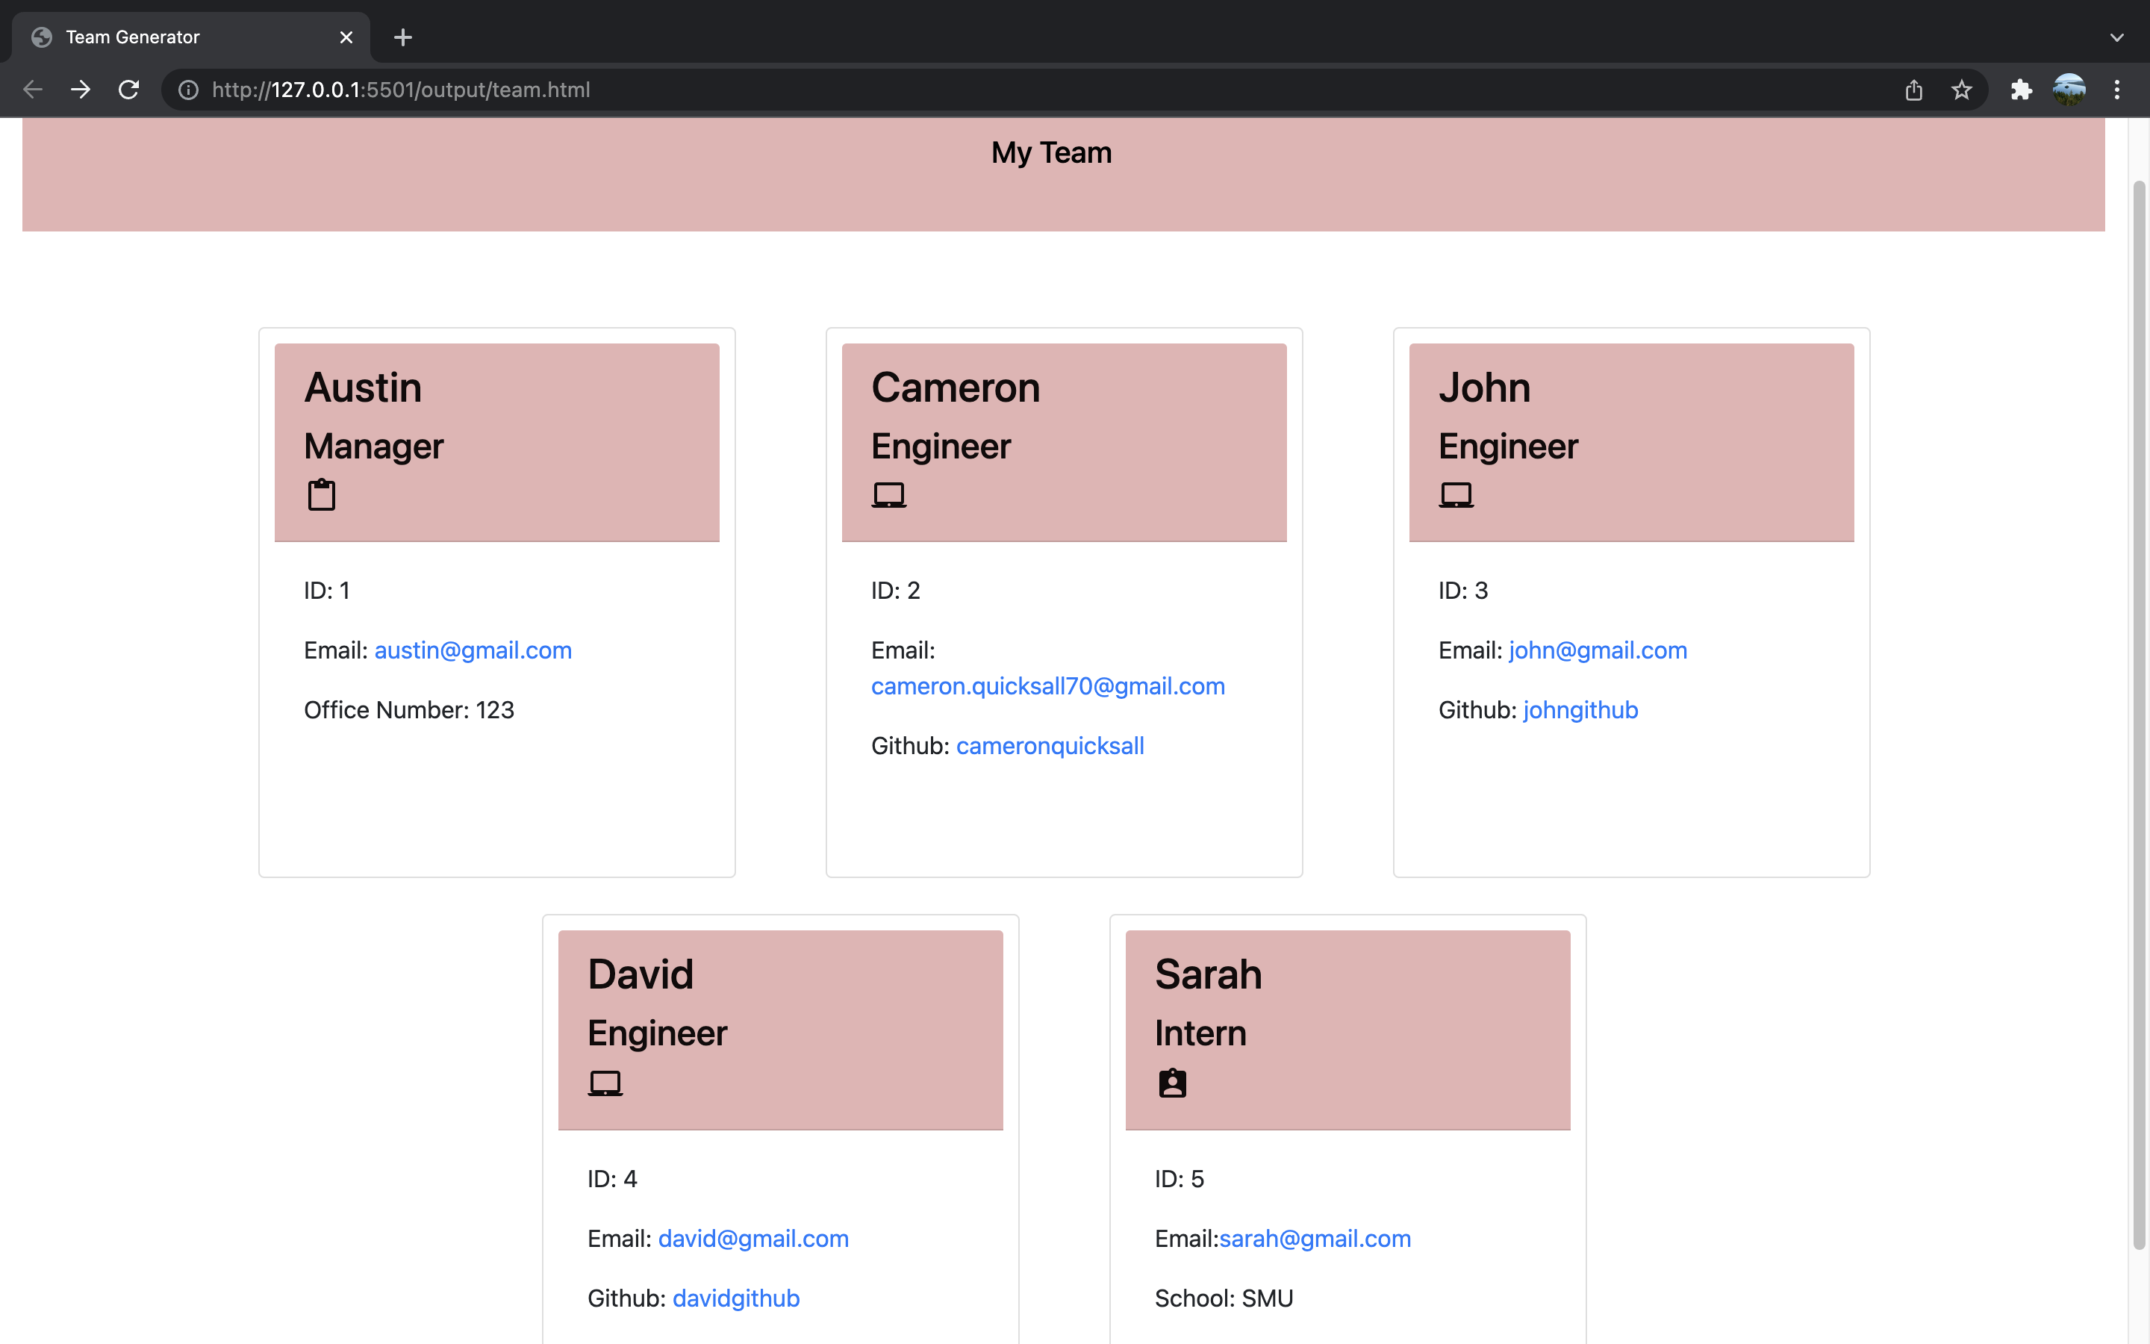
Task: Click the browser back navigation arrow
Action: click(32, 89)
